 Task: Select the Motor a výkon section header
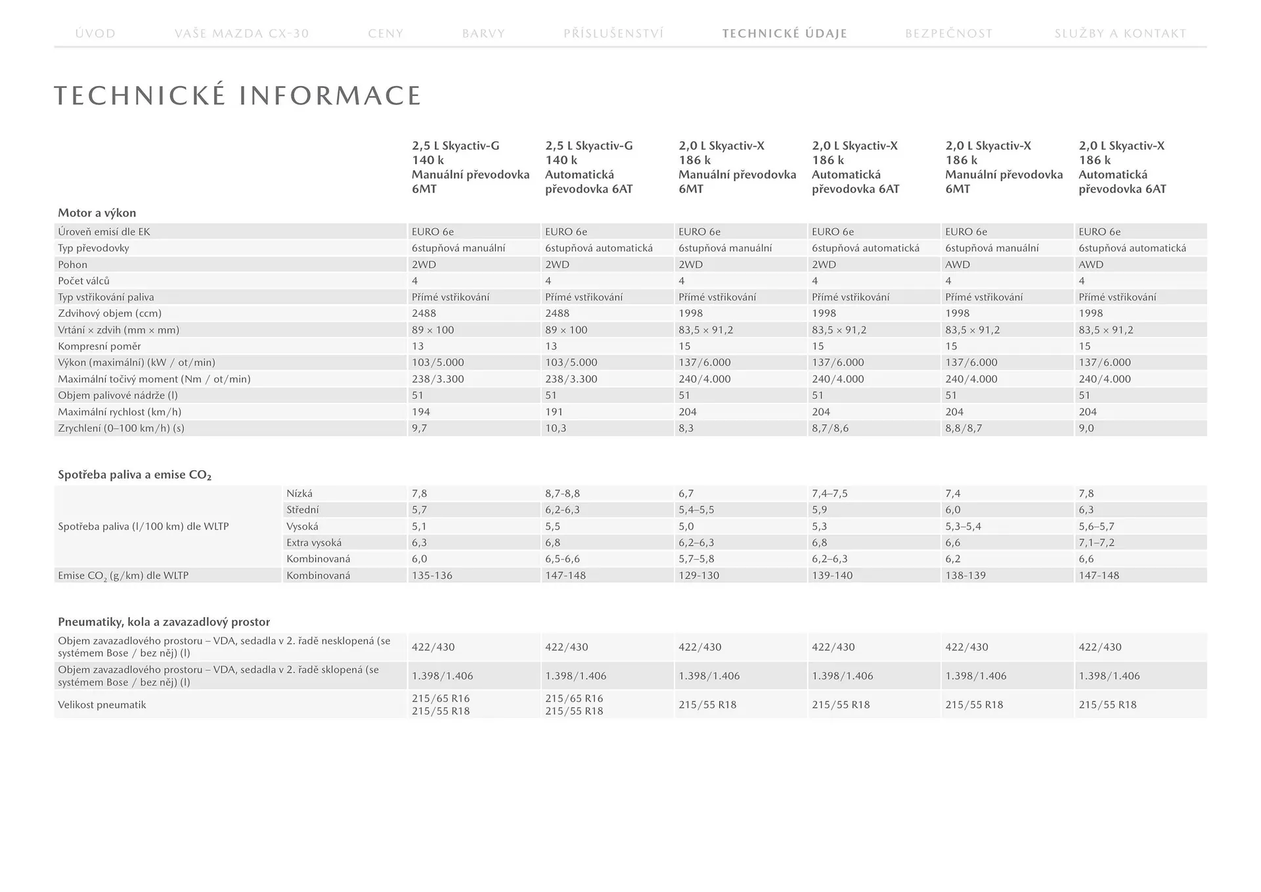(x=97, y=213)
